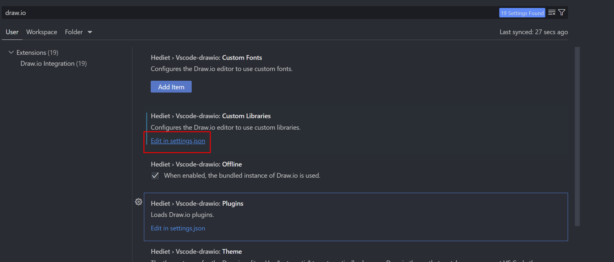The height and width of the screenshot is (262, 614).
Task: Select the Plugins setting title
Action: point(197,204)
